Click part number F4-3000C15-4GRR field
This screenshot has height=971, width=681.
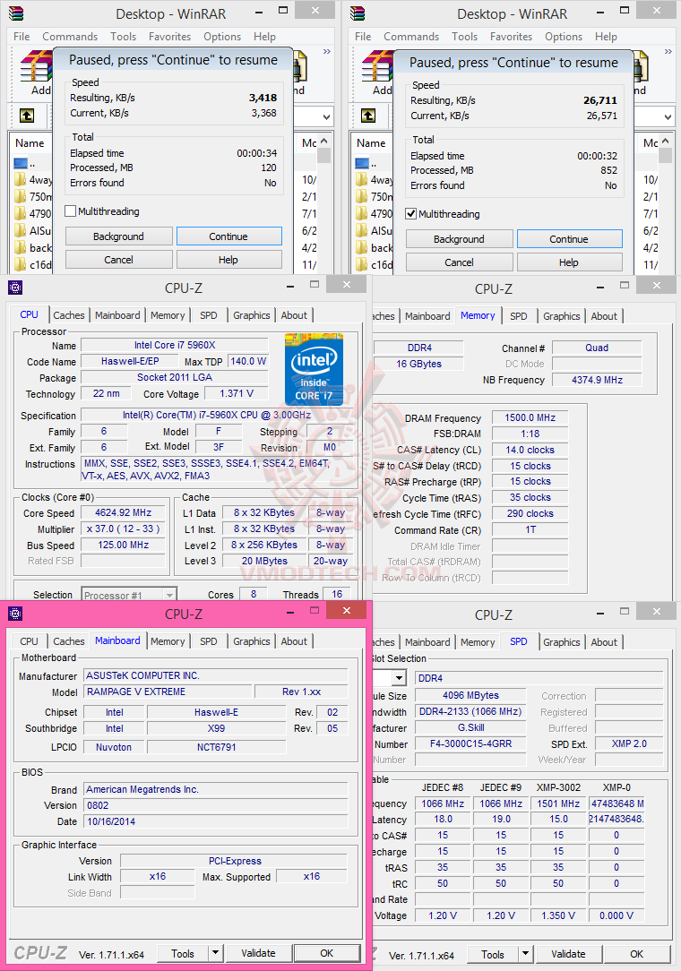coord(471,743)
